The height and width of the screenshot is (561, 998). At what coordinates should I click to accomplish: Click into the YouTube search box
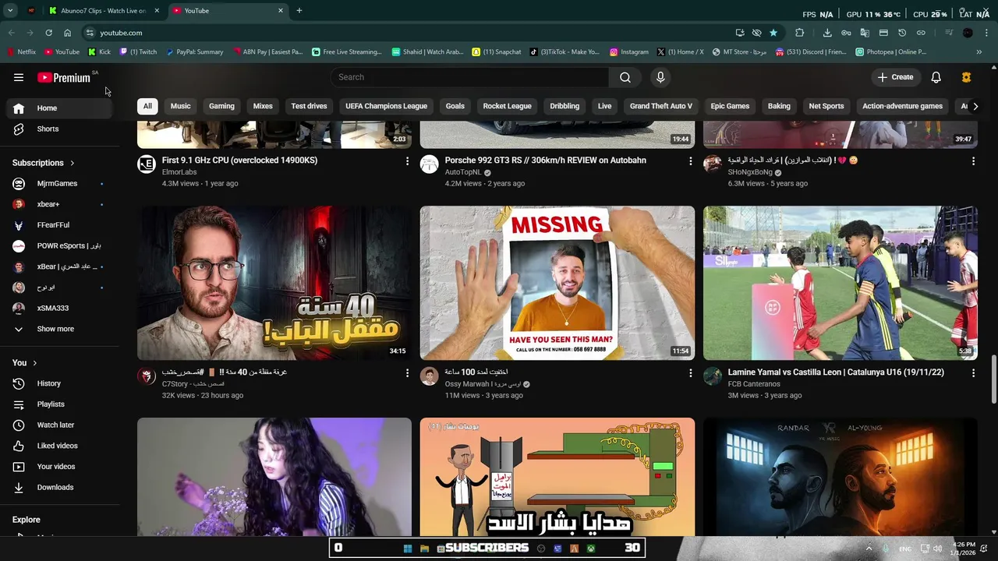click(x=470, y=77)
